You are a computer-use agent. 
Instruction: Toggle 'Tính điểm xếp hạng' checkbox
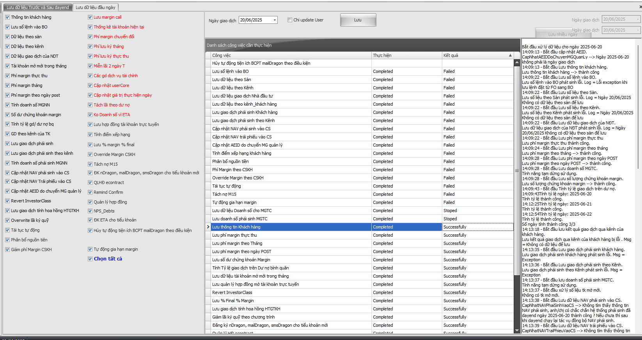point(90,135)
